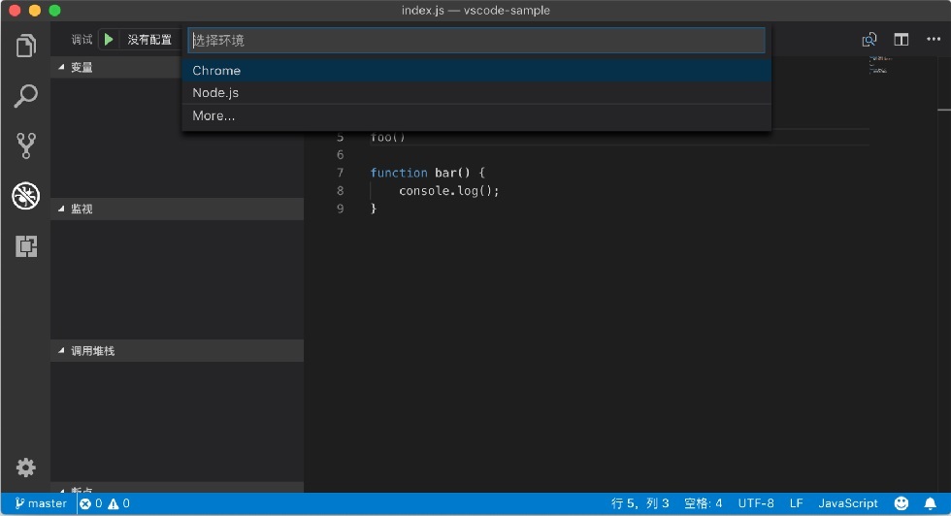The image size is (951, 516).
Task: Click the split editor icon
Action: coord(902,40)
